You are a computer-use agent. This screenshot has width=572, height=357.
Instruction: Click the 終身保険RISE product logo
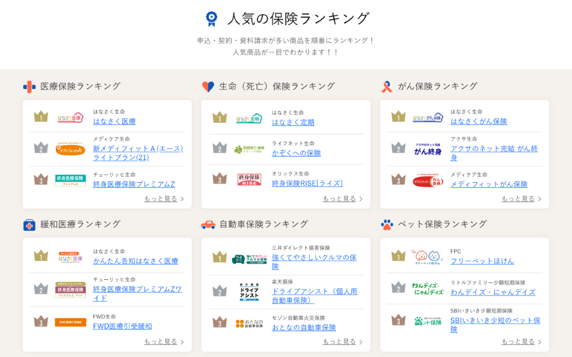tap(249, 179)
